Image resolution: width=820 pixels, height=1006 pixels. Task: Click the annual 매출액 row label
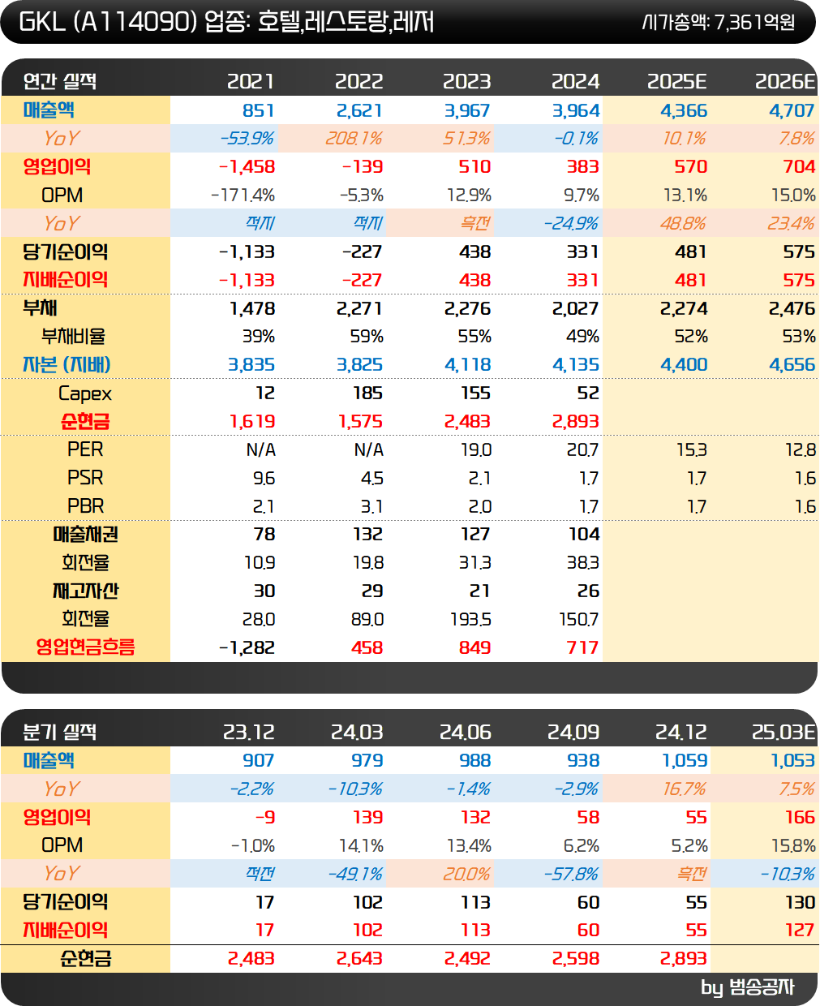point(49,110)
